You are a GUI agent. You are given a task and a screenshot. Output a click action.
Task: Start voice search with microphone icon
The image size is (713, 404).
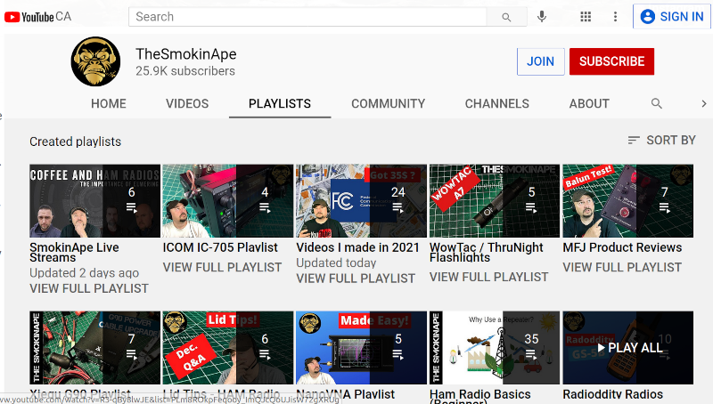pyautogui.click(x=542, y=17)
